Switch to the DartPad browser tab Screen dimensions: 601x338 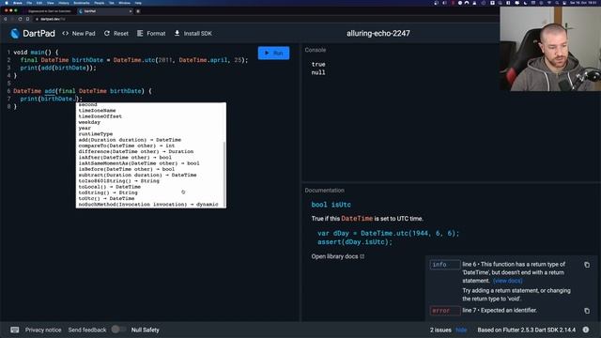coord(104,11)
